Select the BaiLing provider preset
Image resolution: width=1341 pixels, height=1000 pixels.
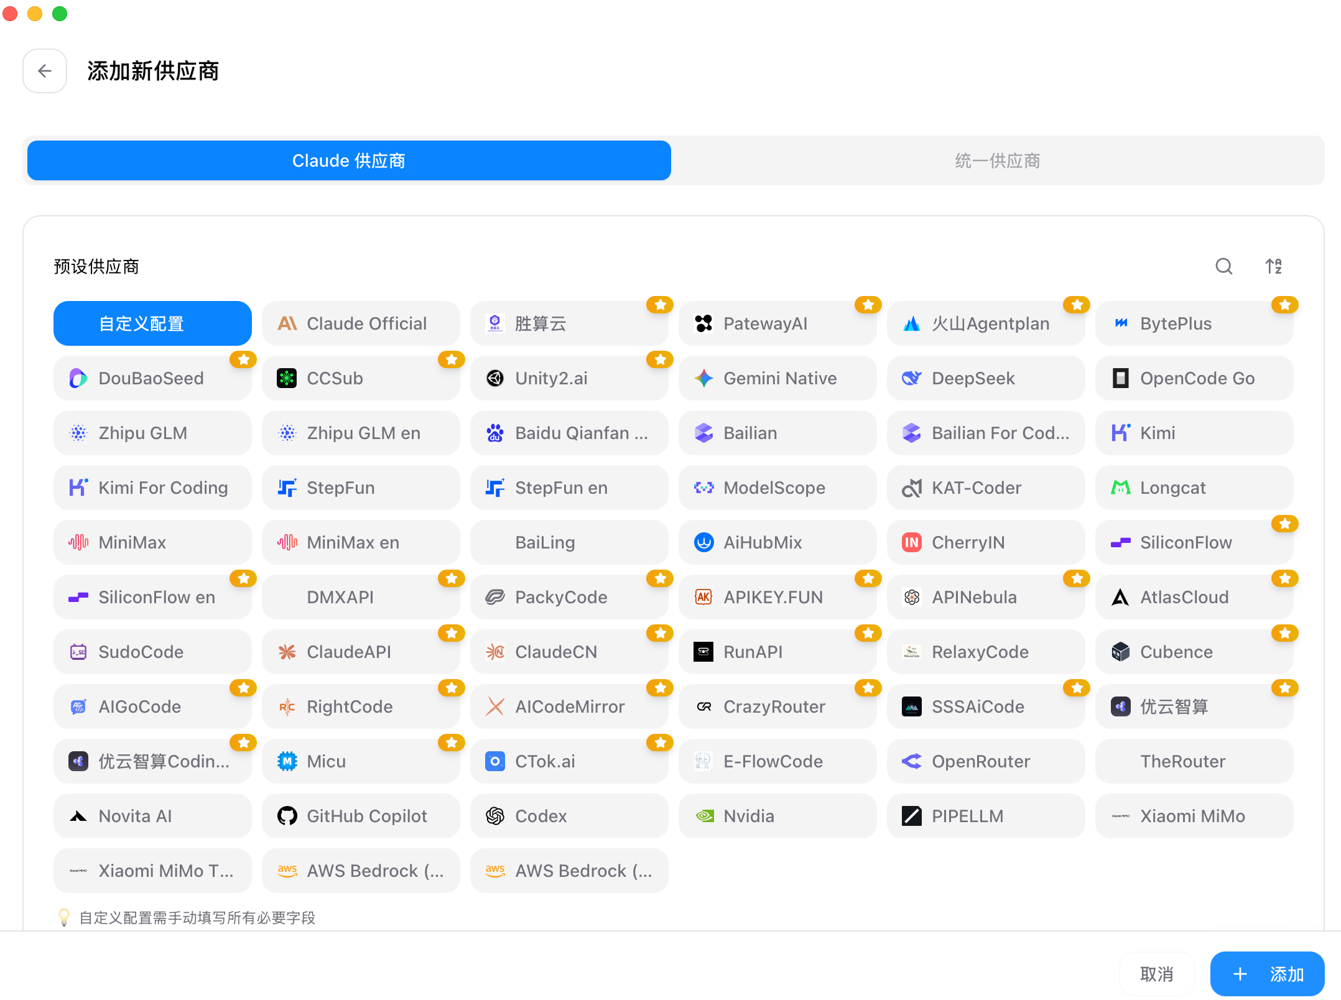(x=569, y=542)
